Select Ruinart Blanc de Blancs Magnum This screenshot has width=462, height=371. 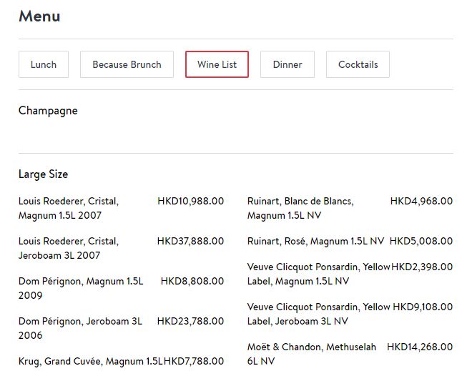point(300,208)
